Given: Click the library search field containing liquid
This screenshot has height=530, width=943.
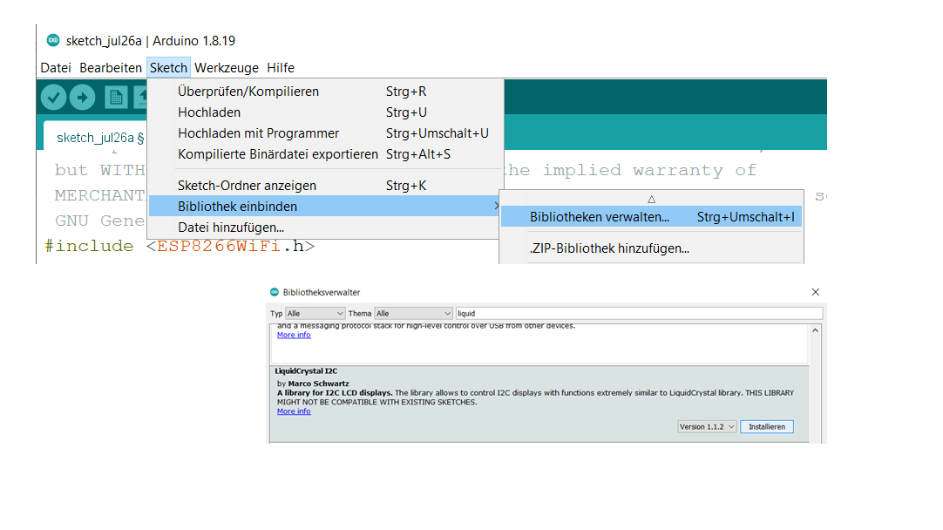Looking at the screenshot, I should pyautogui.click(x=638, y=313).
